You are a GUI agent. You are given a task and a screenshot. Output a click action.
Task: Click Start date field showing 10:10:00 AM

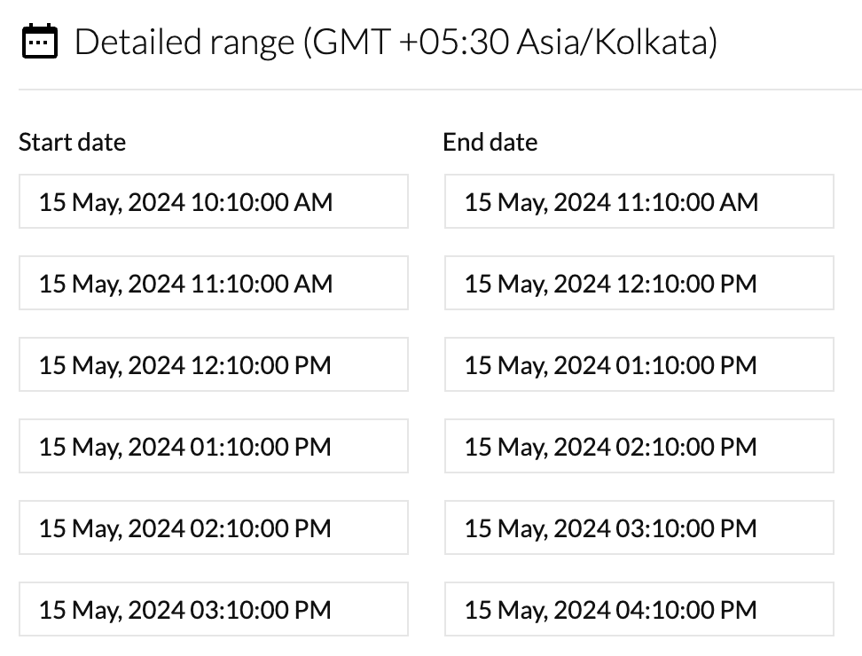tap(213, 201)
